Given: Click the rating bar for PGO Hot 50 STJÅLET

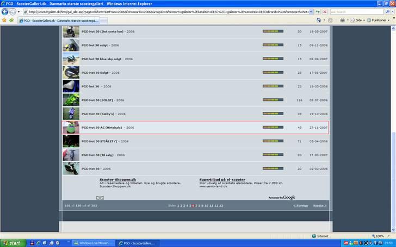Looking at the screenshot, I should (273, 141).
